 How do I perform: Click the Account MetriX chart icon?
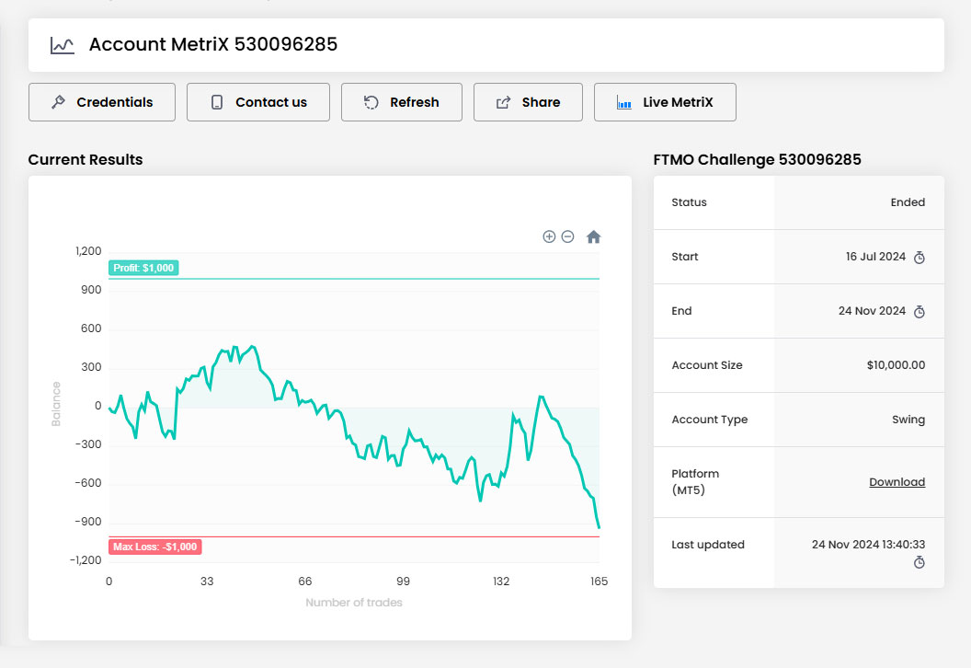click(62, 45)
